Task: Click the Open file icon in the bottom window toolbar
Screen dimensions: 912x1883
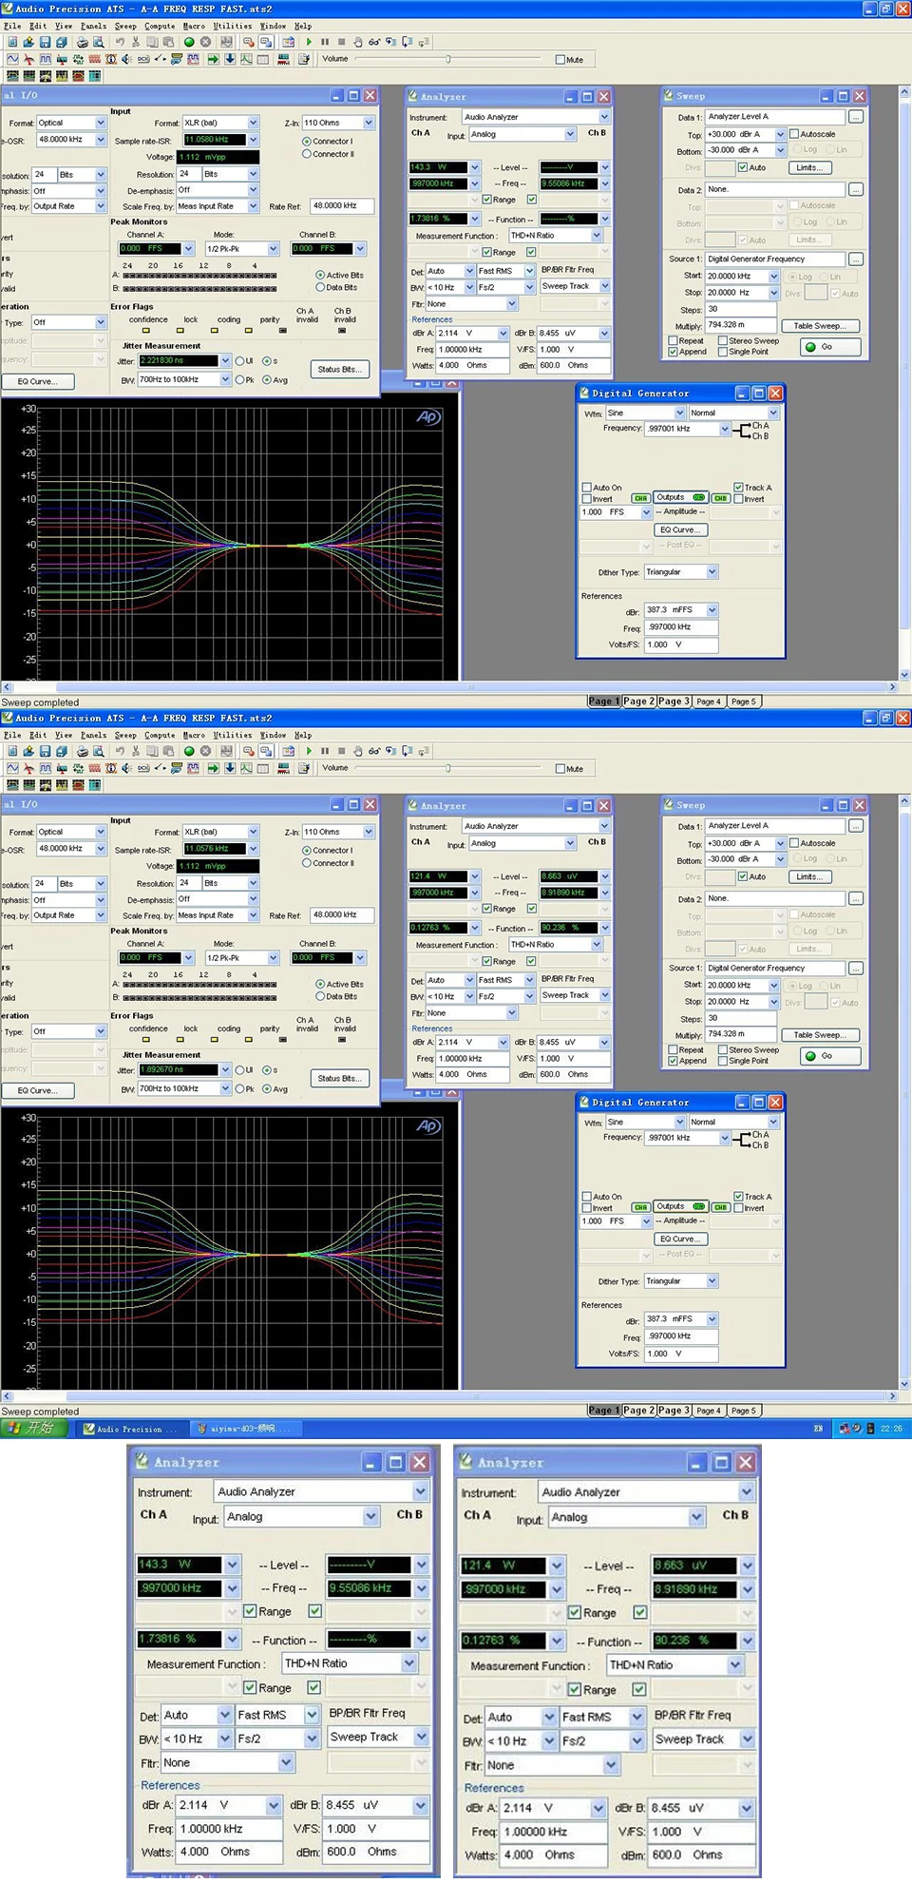Action: pyautogui.click(x=28, y=751)
